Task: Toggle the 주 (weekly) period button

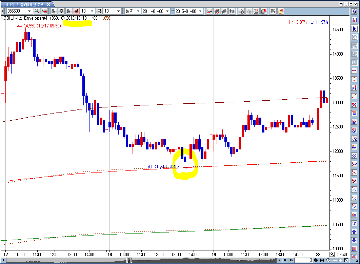Action: pos(61,11)
